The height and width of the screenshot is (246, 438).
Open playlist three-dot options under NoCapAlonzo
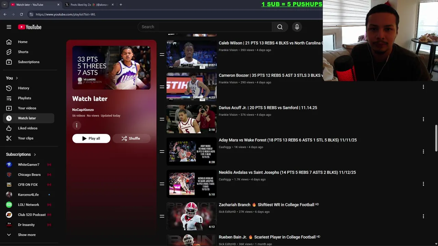(77, 125)
